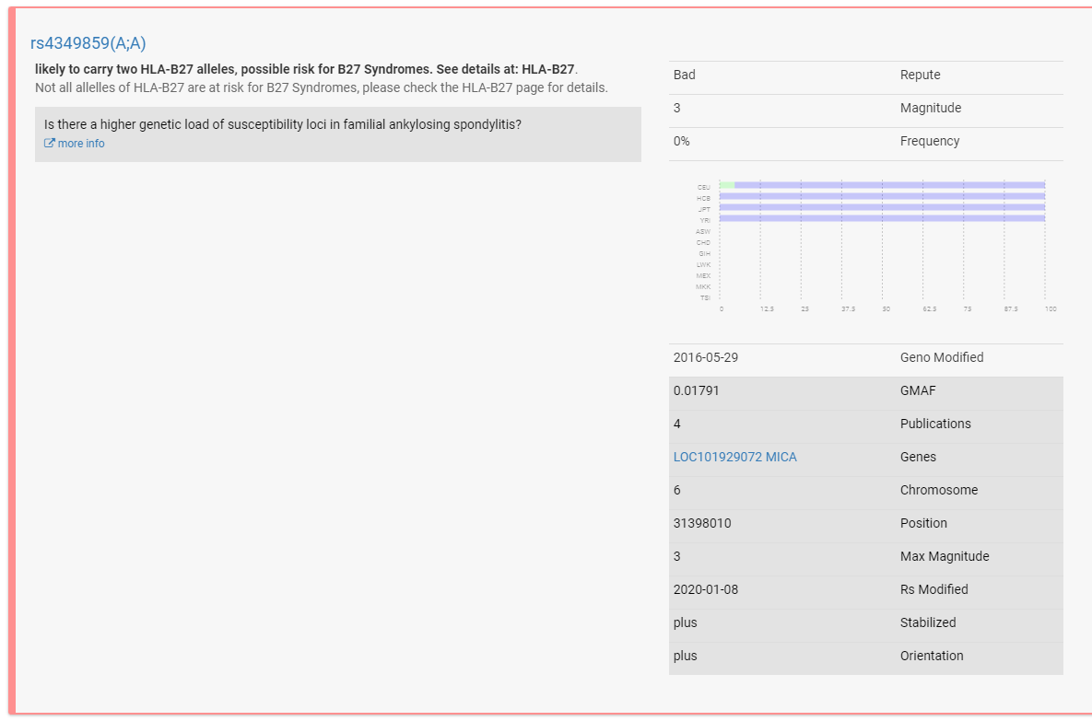Click the green segment of the CEU bar
Viewport: 1092px width, 721px height.
pyautogui.click(x=726, y=185)
